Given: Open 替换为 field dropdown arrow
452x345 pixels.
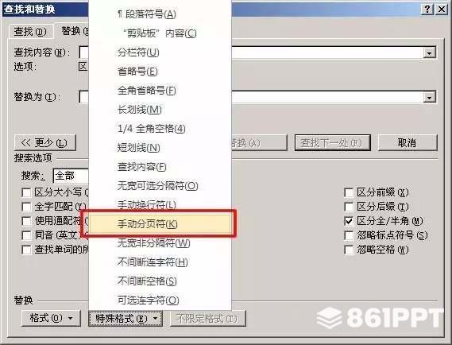Looking at the screenshot, I should click(429, 98).
